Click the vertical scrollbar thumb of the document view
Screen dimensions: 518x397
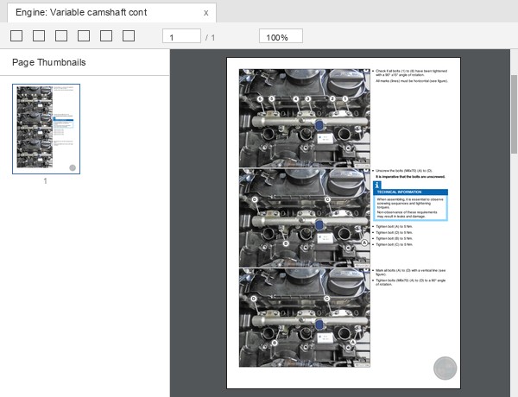point(514,114)
